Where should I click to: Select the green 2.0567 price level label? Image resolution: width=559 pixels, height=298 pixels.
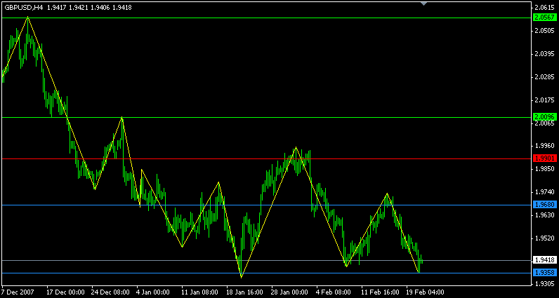(544, 18)
